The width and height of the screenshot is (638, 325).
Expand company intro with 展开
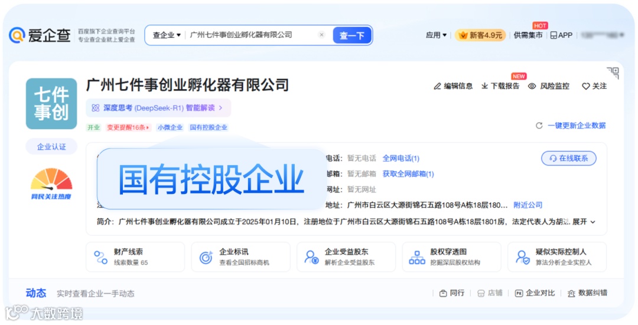(x=584, y=222)
